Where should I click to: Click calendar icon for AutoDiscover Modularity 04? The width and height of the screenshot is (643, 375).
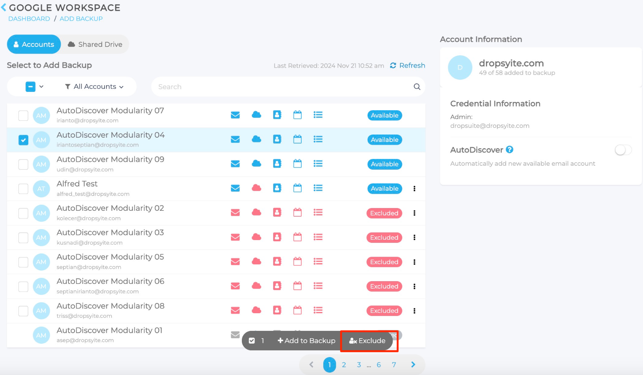pyautogui.click(x=297, y=139)
